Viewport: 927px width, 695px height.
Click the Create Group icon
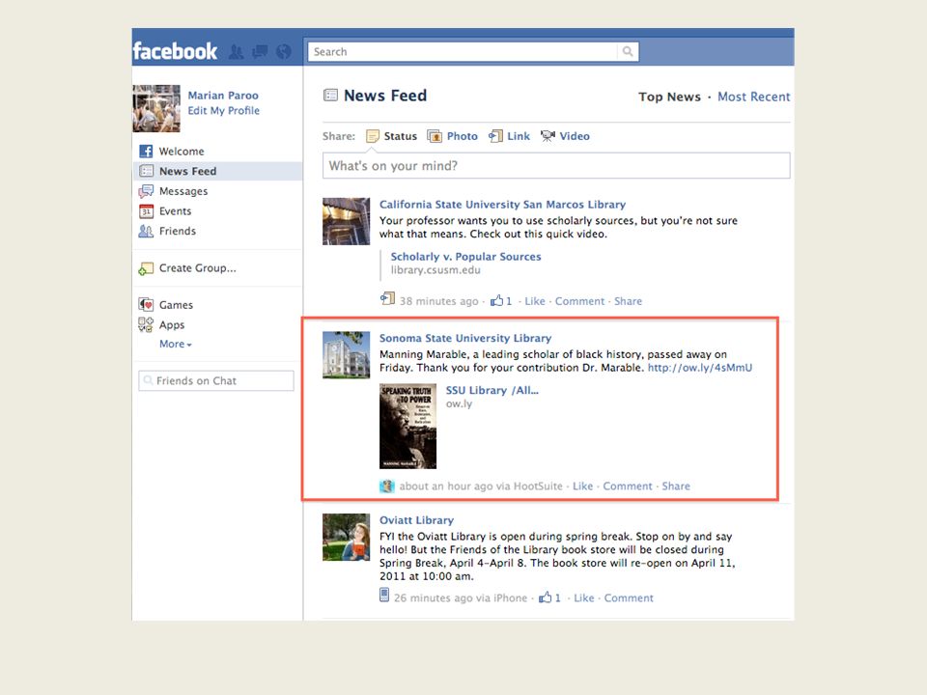(x=146, y=269)
